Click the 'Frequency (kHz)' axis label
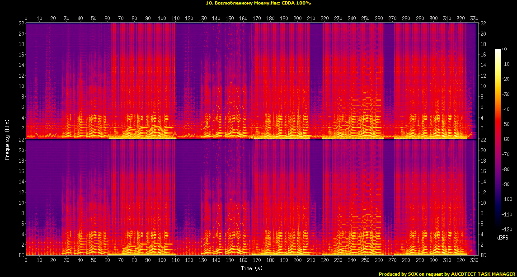The width and height of the screenshot is (517, 277). click(x=7, y=139)
